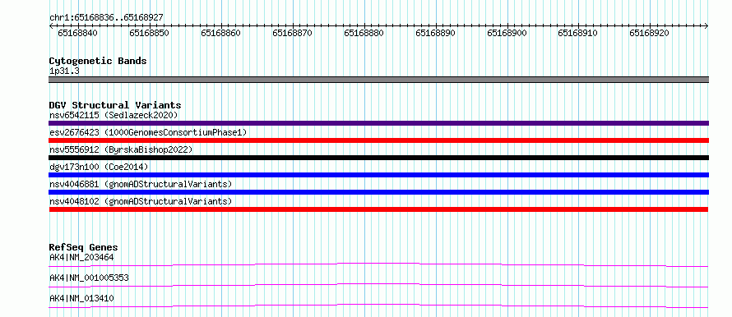
Task: Click the ruler's left arrowhead
Action: click(51, 25)
